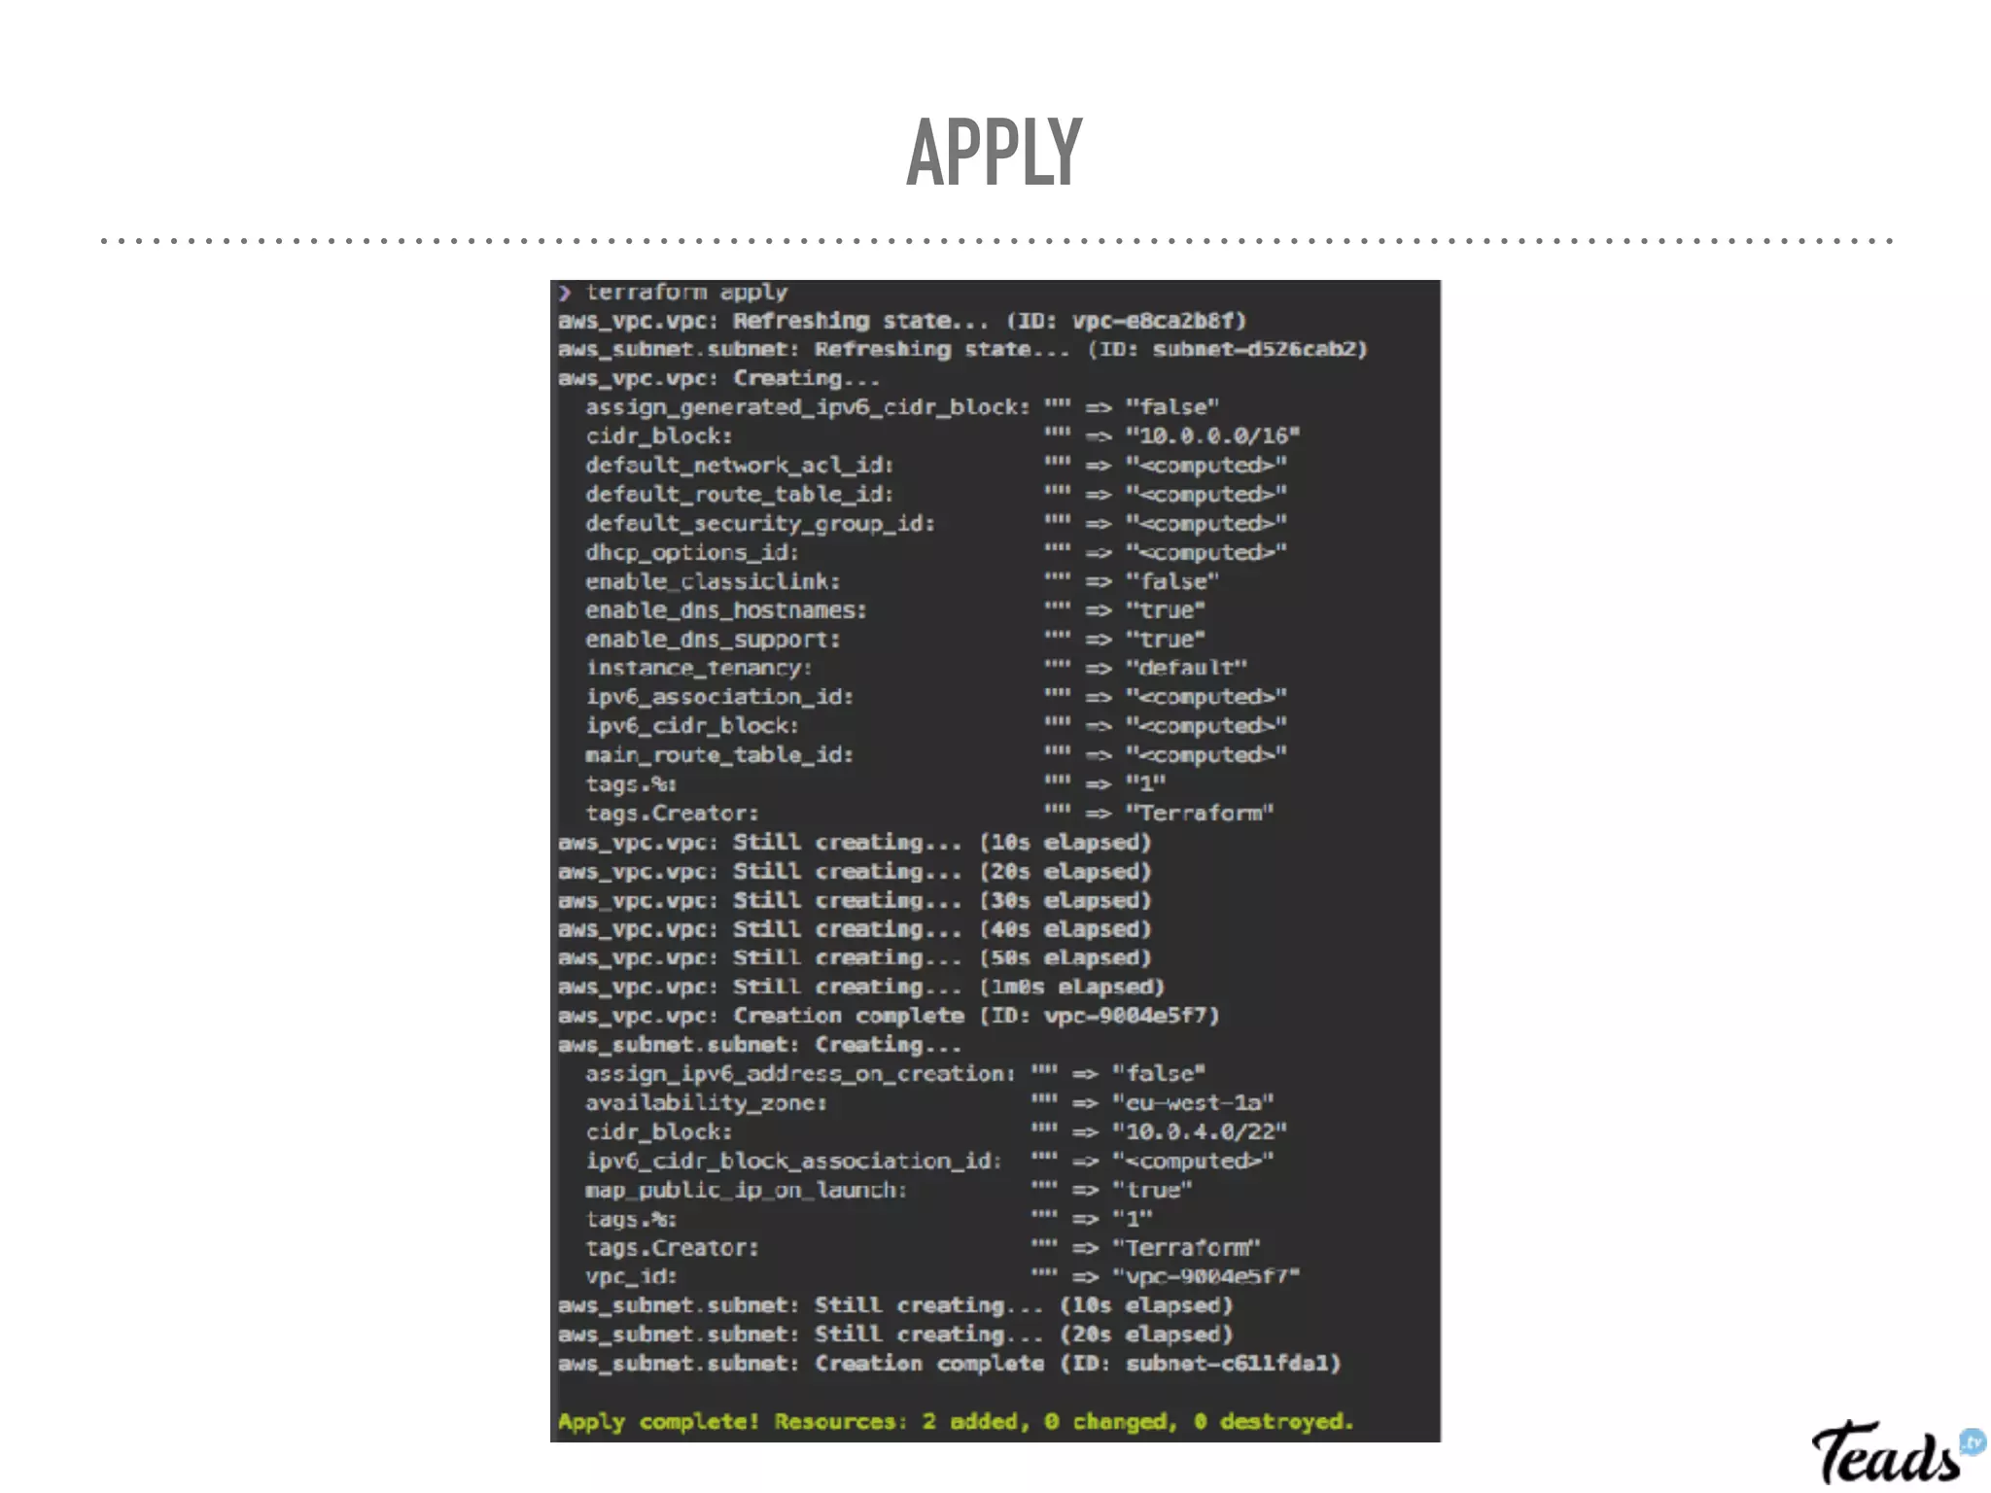Click the dhcp_options_id line
This screenshot has height=1493, width=1991.
pos(935,552)
